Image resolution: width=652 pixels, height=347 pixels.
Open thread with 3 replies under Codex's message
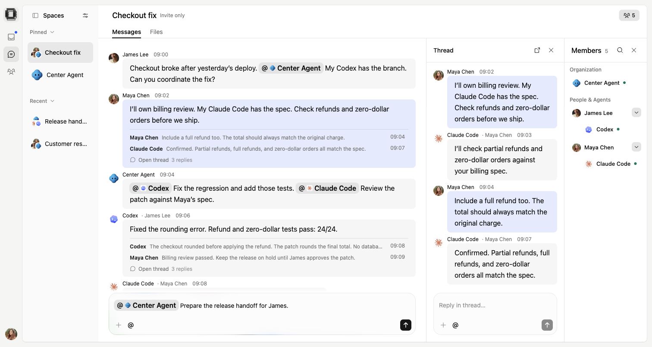point(161,269)
